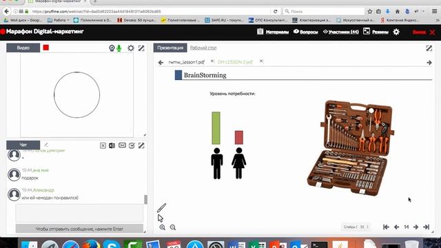The image size is (441, 248).
Task: Go back in the browser
Action: click(6, 11)
